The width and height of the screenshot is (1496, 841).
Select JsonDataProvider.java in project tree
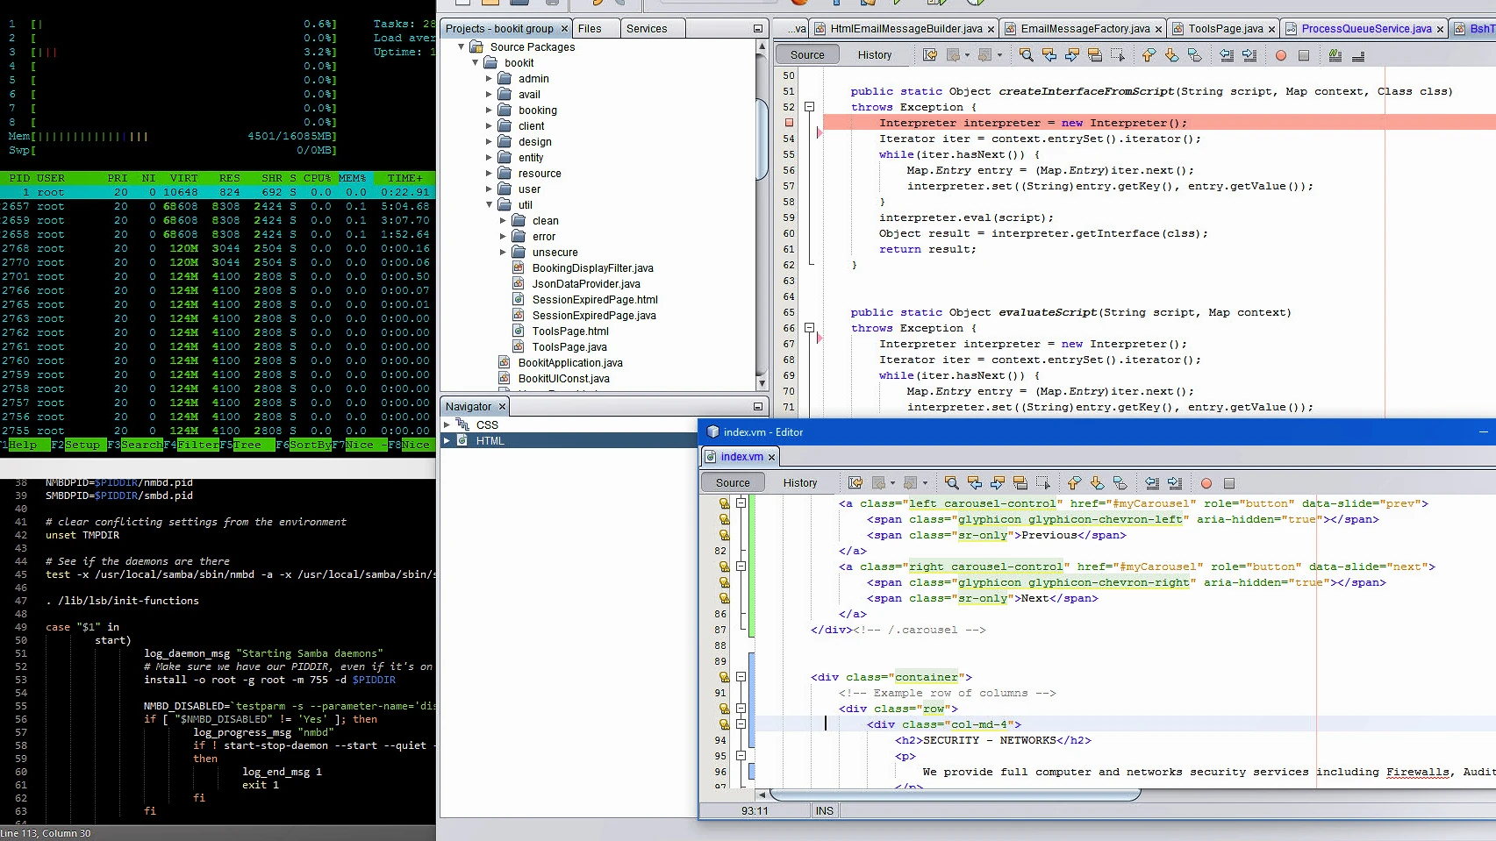click(x=586, y=284)
